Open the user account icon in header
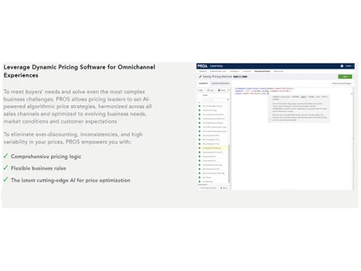This screenshot has height=271, width=361. [342, 66]
